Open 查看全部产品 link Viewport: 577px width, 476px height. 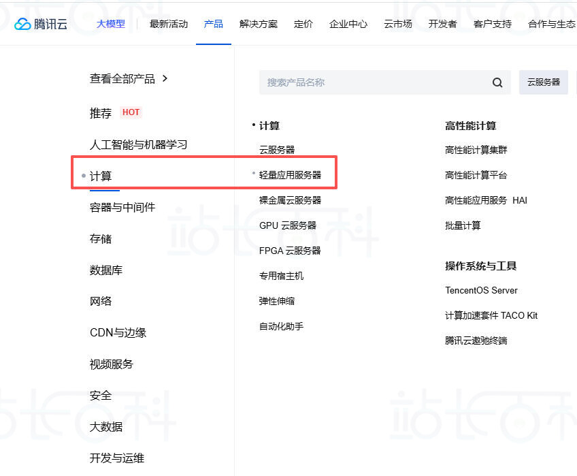[x=124, y=78]
